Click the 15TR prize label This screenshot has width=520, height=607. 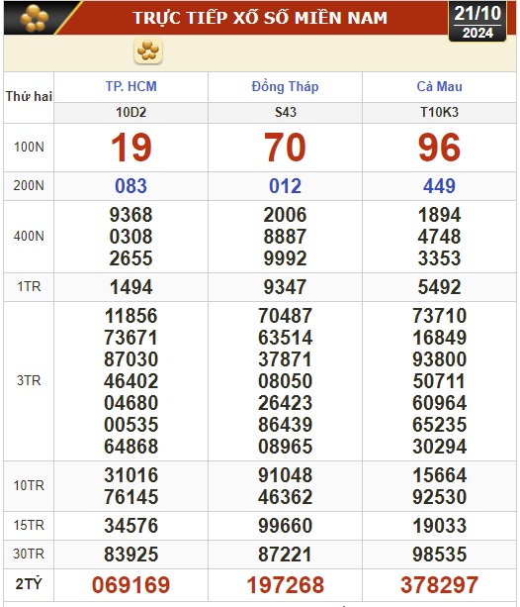coord(29,526)
